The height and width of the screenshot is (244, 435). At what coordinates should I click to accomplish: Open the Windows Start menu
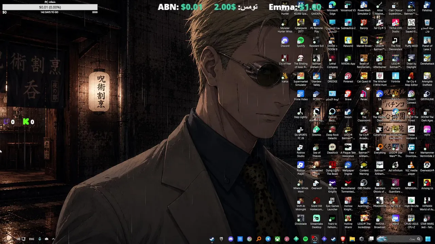(428, 239)
